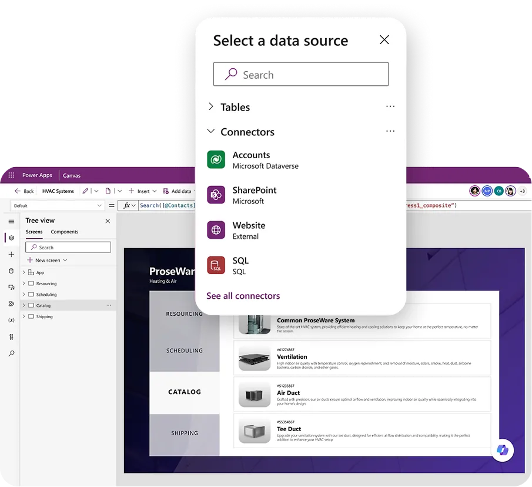Click the SHIPPING nav item in app canvas
The height and width of the screenshot is (487, 532).
click(184, 433)
